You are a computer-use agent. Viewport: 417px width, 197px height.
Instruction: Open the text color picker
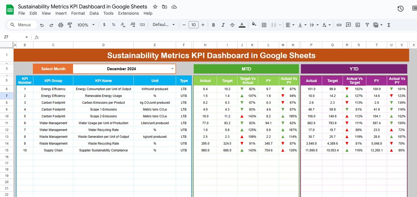click(x=242, y=25)
